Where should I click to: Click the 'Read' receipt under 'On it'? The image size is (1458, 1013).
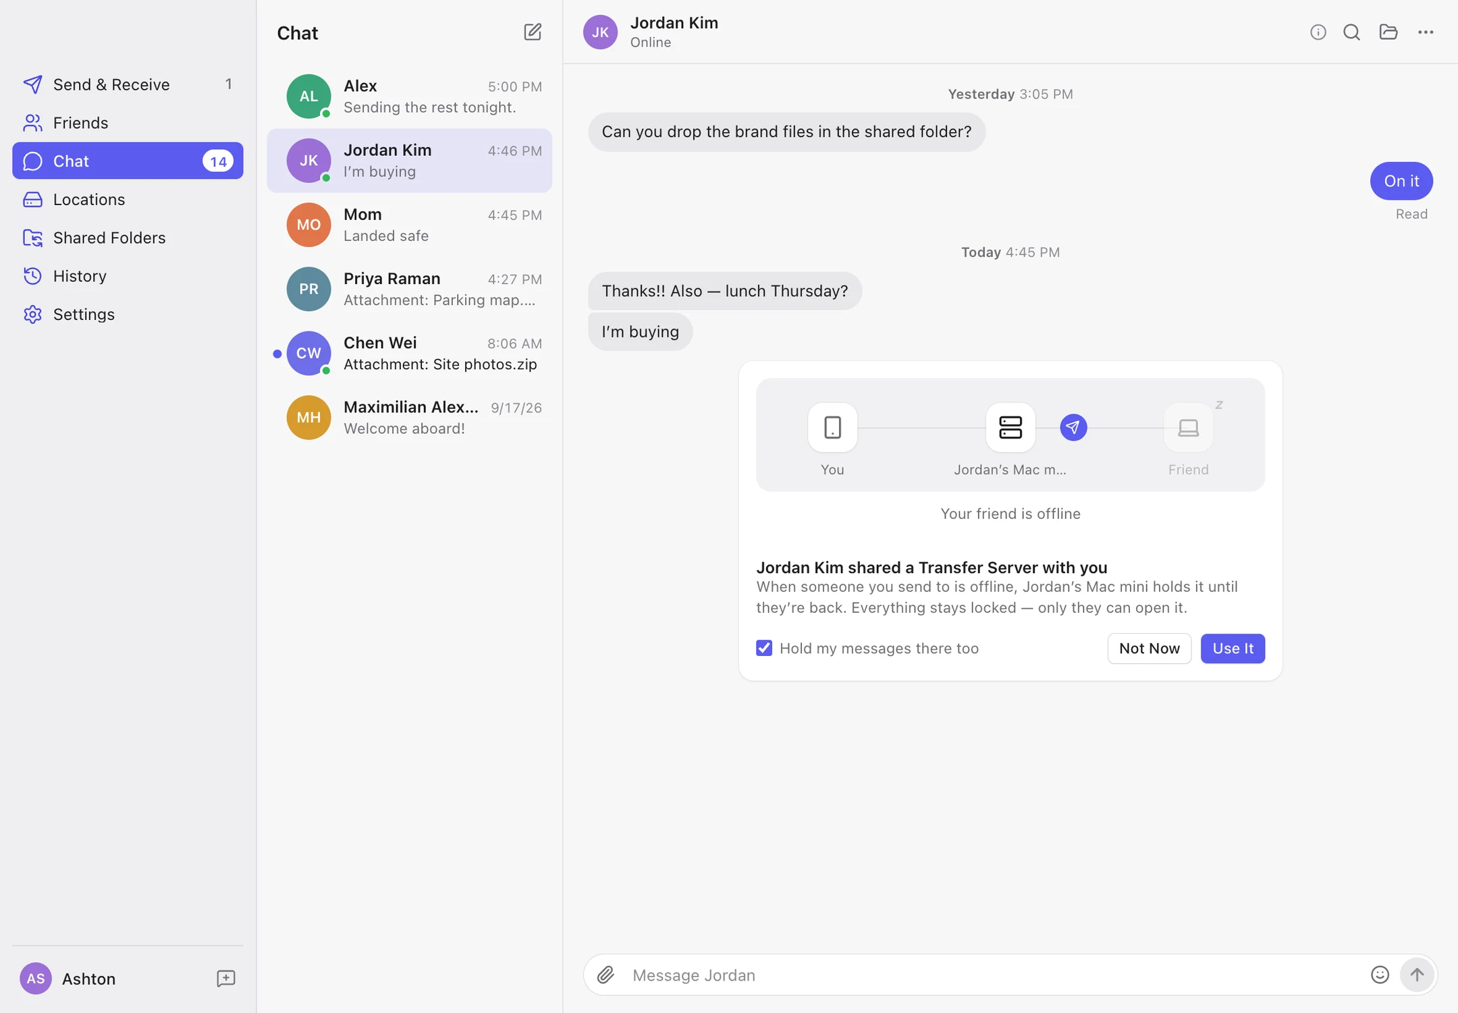coord(1411,214)
